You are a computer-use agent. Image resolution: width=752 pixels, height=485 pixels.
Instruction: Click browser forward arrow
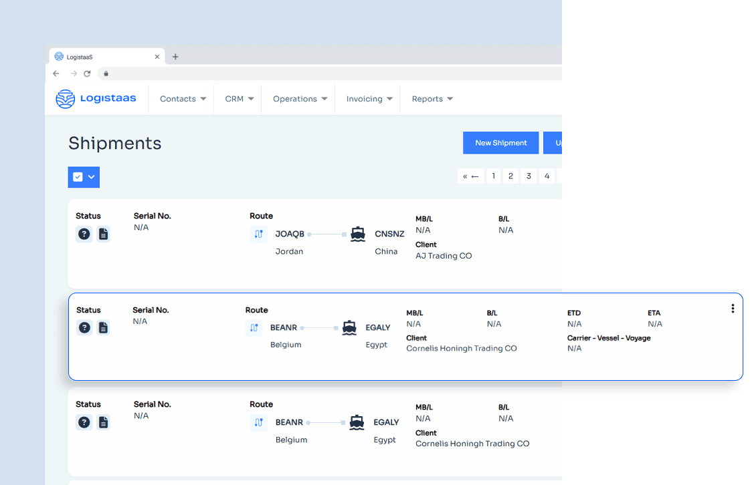point(74,73)
